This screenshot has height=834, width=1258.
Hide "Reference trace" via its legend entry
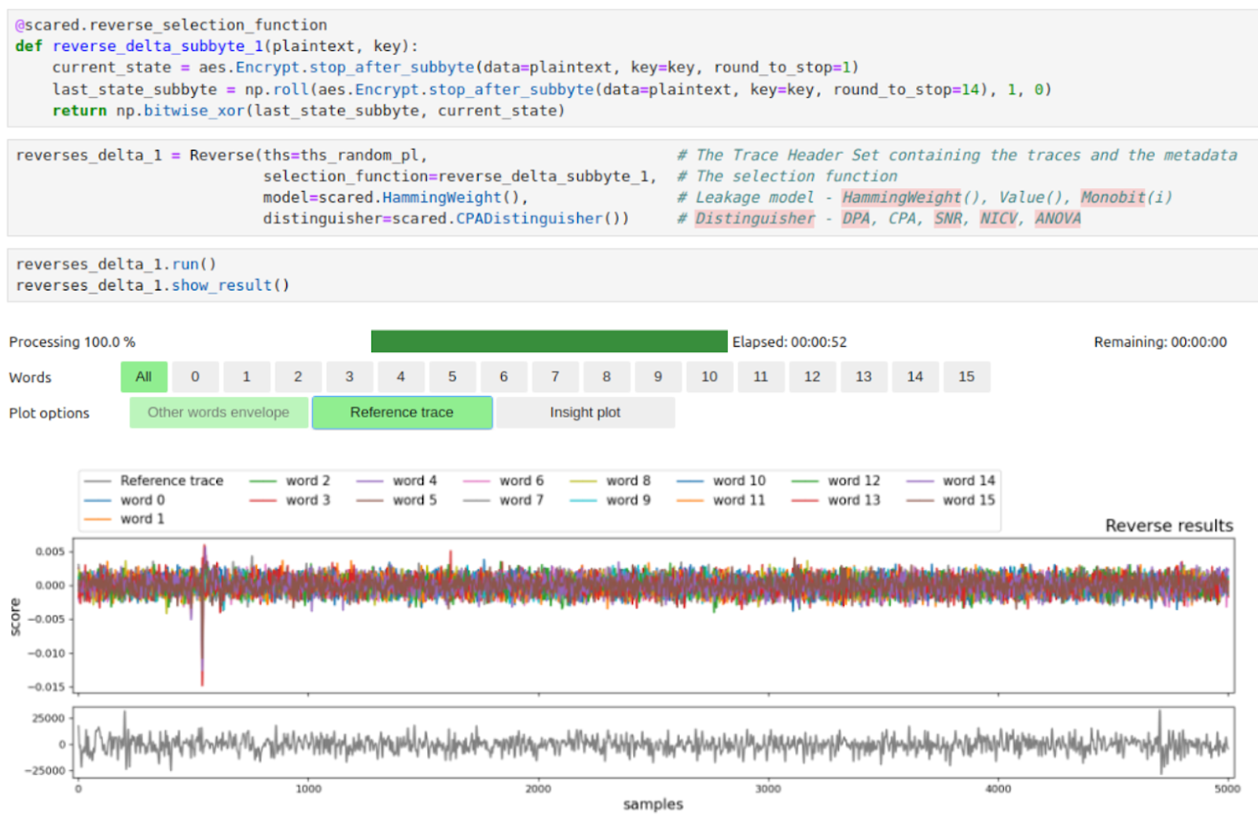pos(171,480)
